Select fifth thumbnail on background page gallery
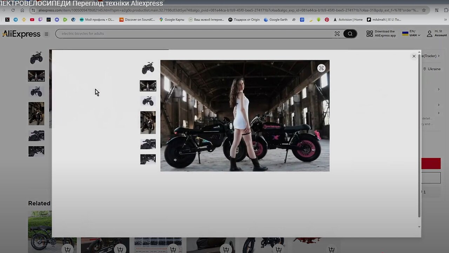 tap(36, 136)
